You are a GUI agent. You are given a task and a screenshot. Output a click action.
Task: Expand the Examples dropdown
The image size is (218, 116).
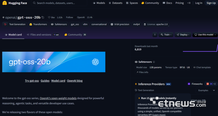[206, 90]
